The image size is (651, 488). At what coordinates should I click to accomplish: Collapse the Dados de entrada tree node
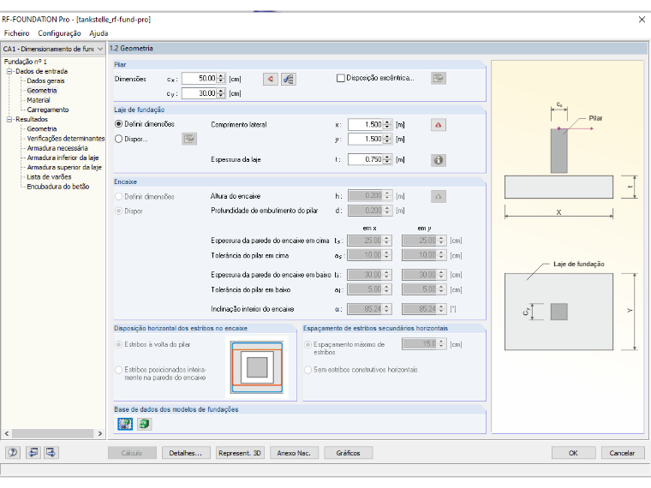tap(9, 71)
